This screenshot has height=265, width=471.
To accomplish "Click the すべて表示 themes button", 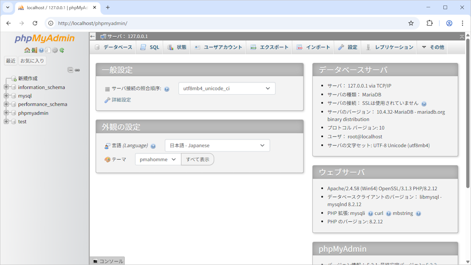I will (197, 159).
